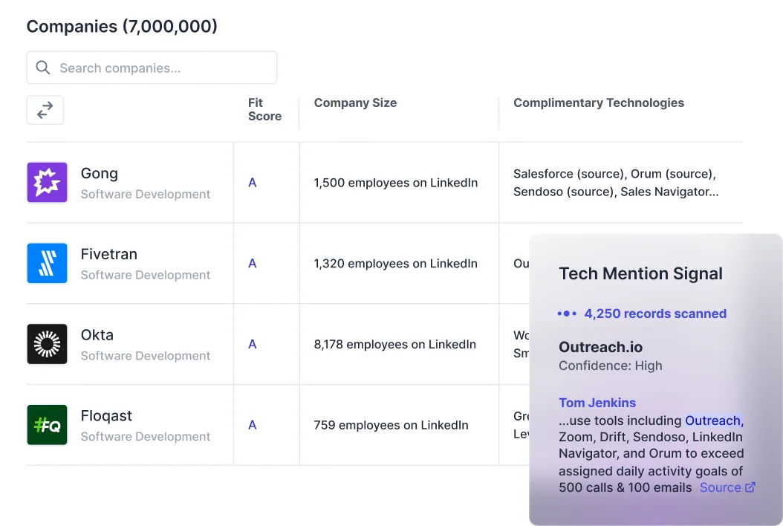Click 8,178 employees on LinkedIn cell

394,345
